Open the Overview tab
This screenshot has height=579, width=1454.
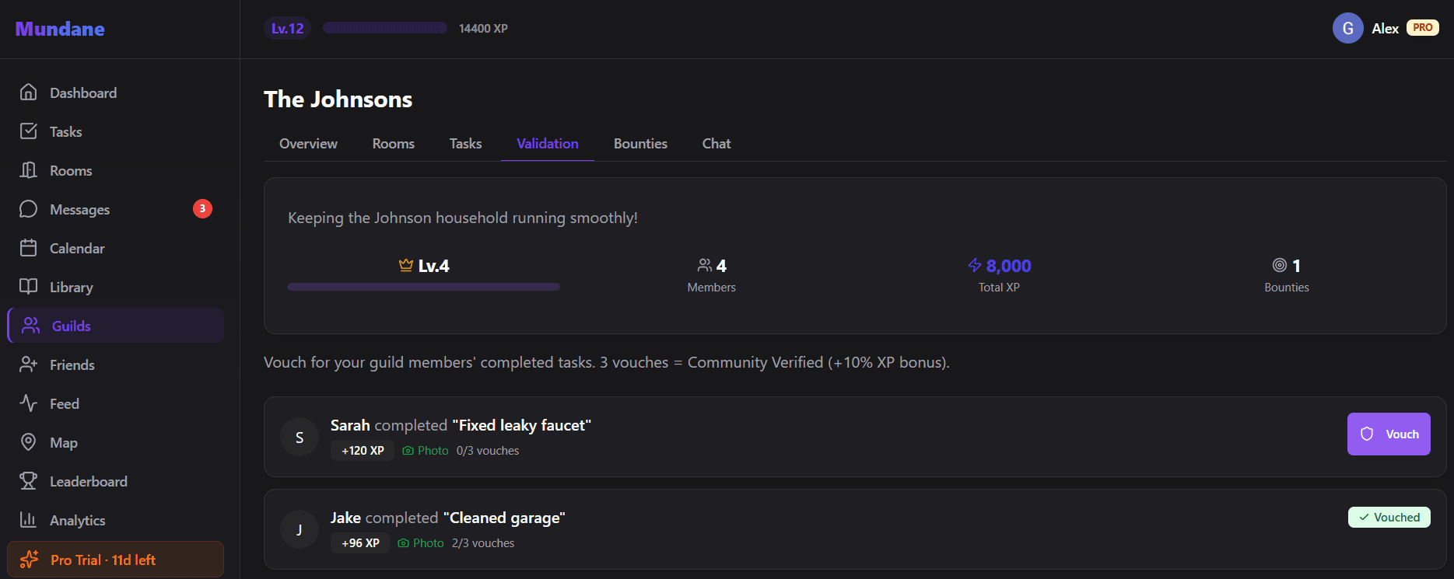pos(308,144)
